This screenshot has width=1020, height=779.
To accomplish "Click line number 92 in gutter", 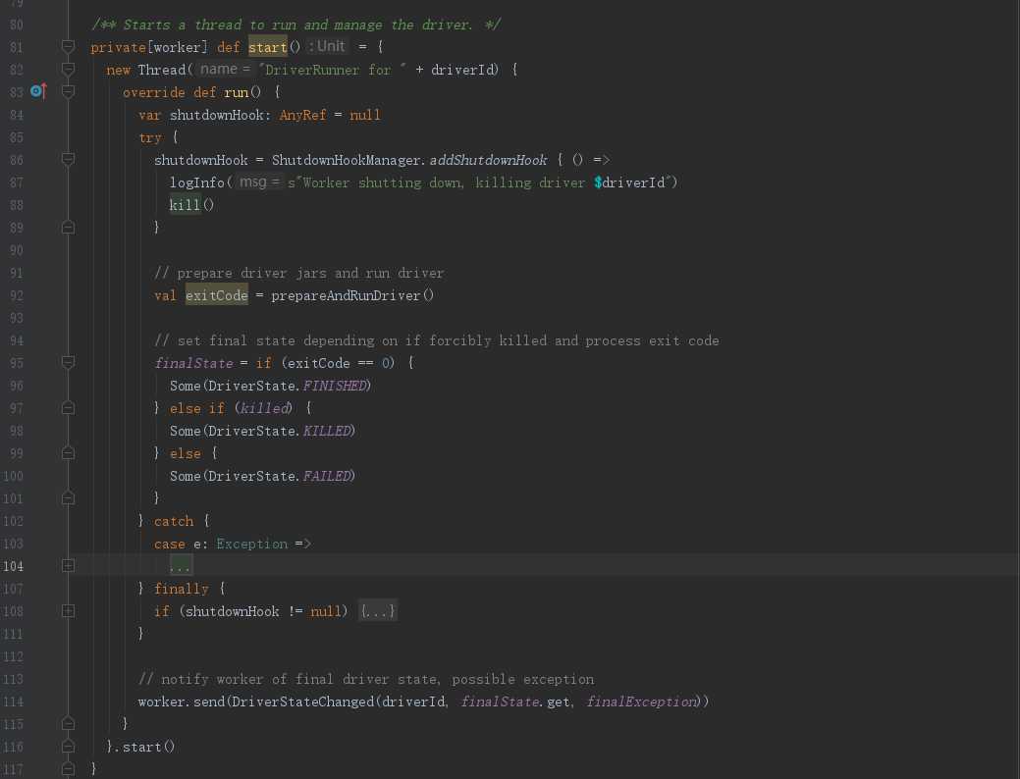I will coord(17,295).
